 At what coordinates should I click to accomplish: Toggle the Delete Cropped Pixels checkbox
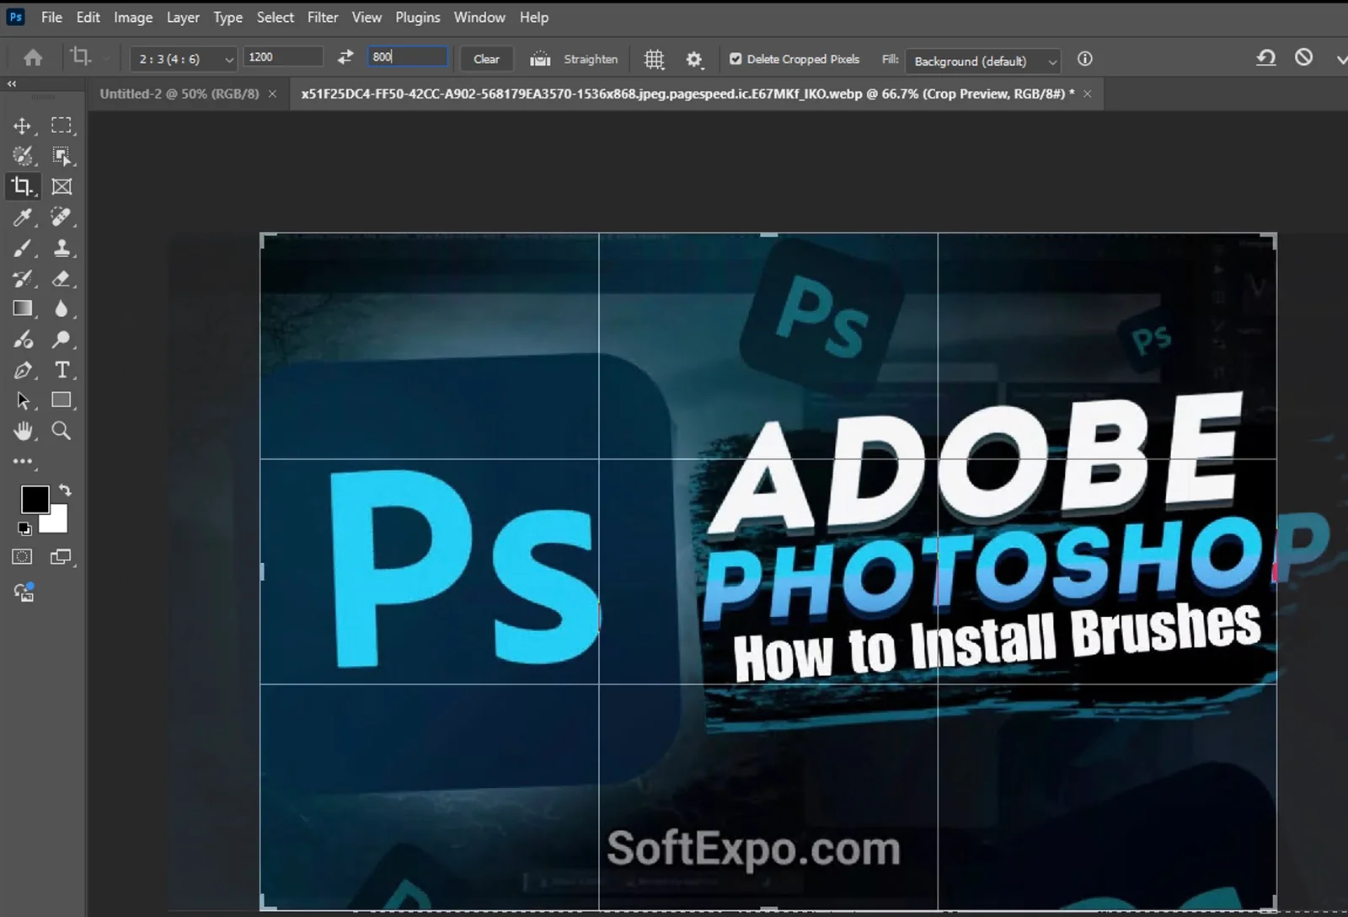click(736, 59)
